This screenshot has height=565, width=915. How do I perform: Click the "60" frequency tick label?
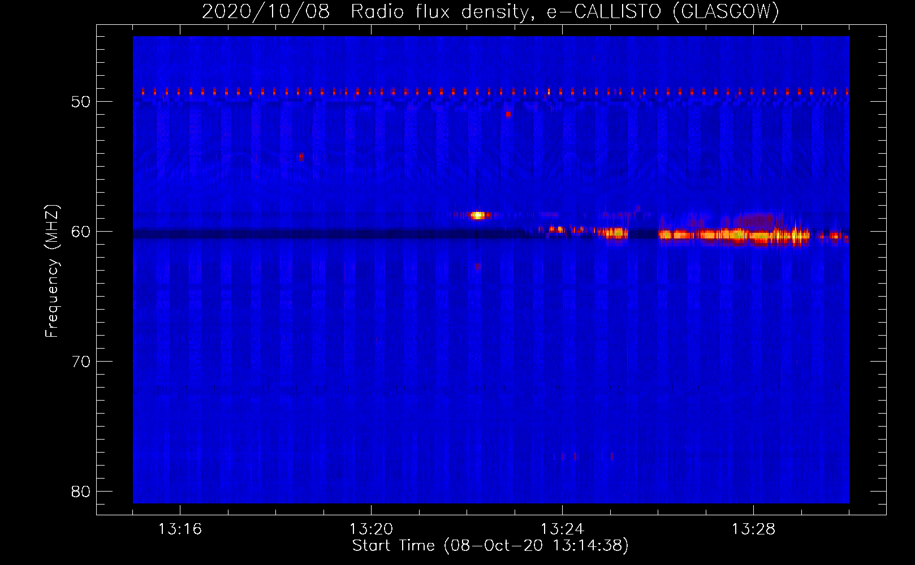pos(81,232)
